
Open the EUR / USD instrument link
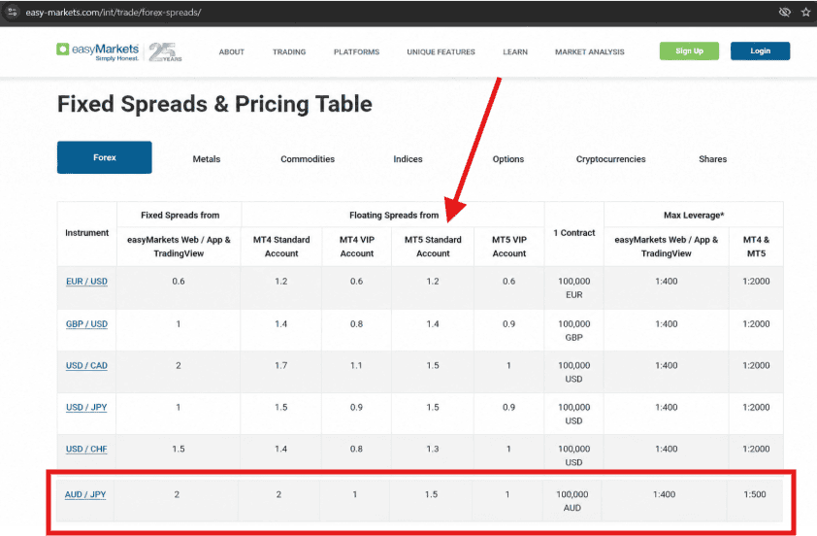point(86,282)
